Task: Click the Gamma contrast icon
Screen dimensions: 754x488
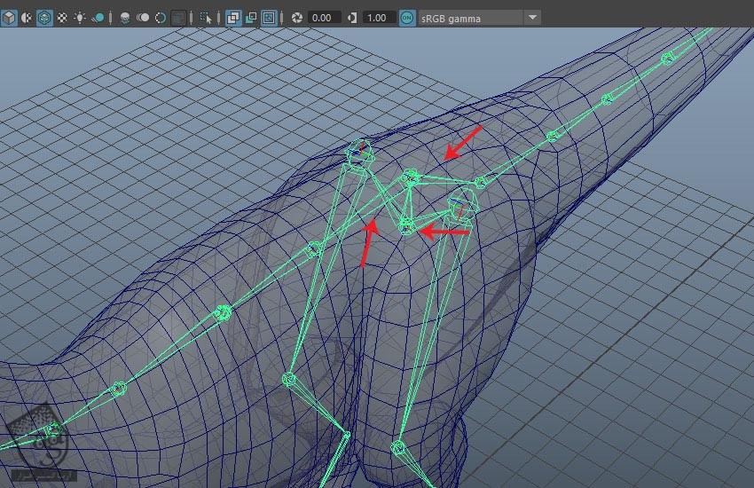Action: 353,17
